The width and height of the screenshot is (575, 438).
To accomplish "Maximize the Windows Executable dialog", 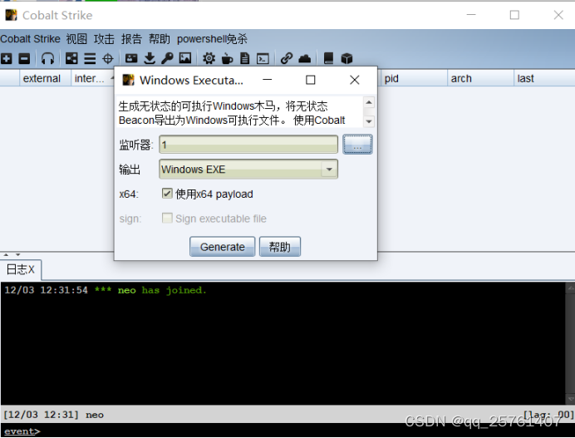I will tap(310, 80).
